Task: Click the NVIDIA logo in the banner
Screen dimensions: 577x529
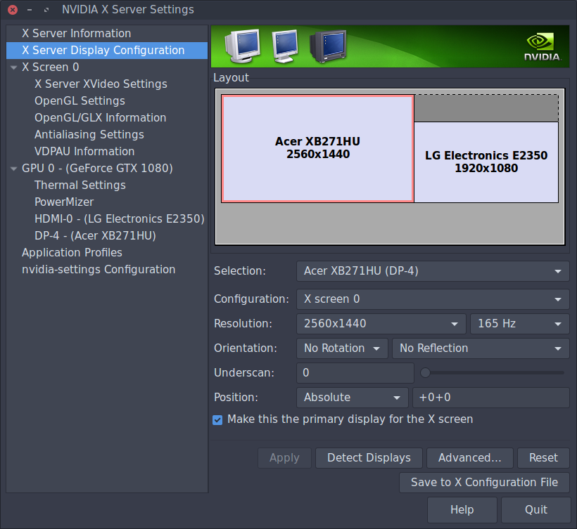Action: (x=542, y=46)
